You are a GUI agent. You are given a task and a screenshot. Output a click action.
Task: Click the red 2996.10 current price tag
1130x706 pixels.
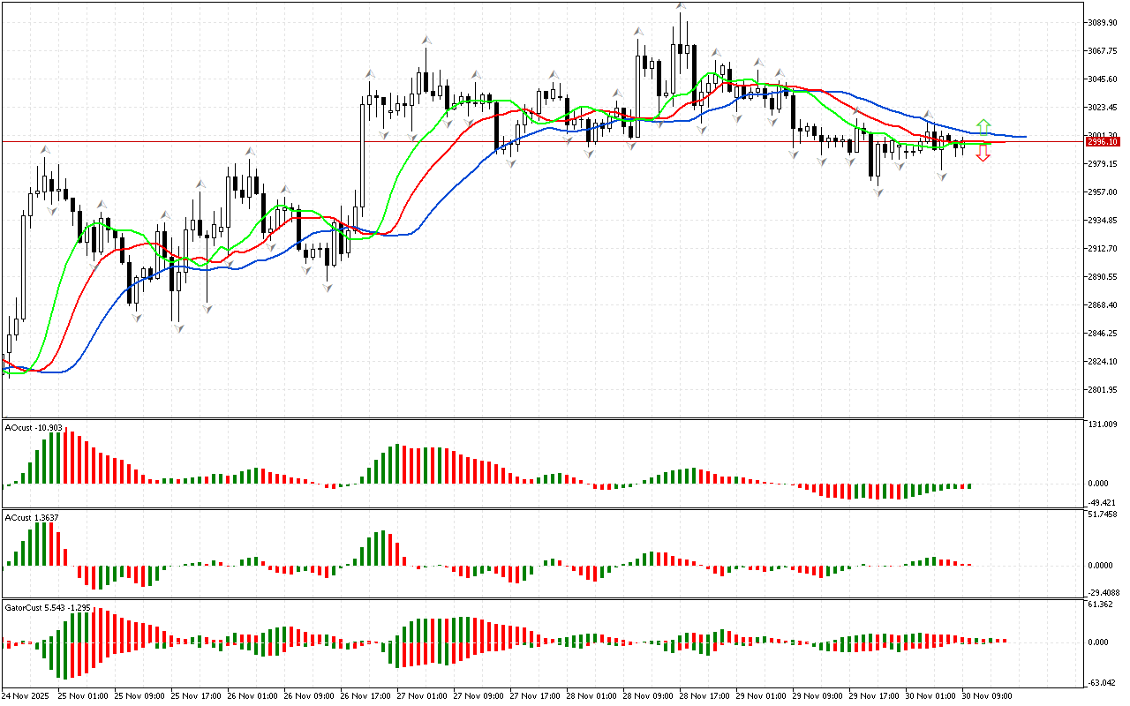click(x=1104, y=141)
